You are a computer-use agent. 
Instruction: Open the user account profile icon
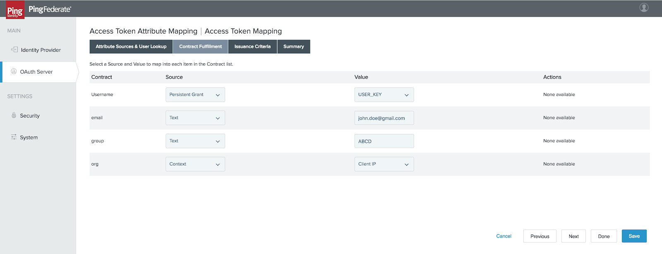(644, 7)
